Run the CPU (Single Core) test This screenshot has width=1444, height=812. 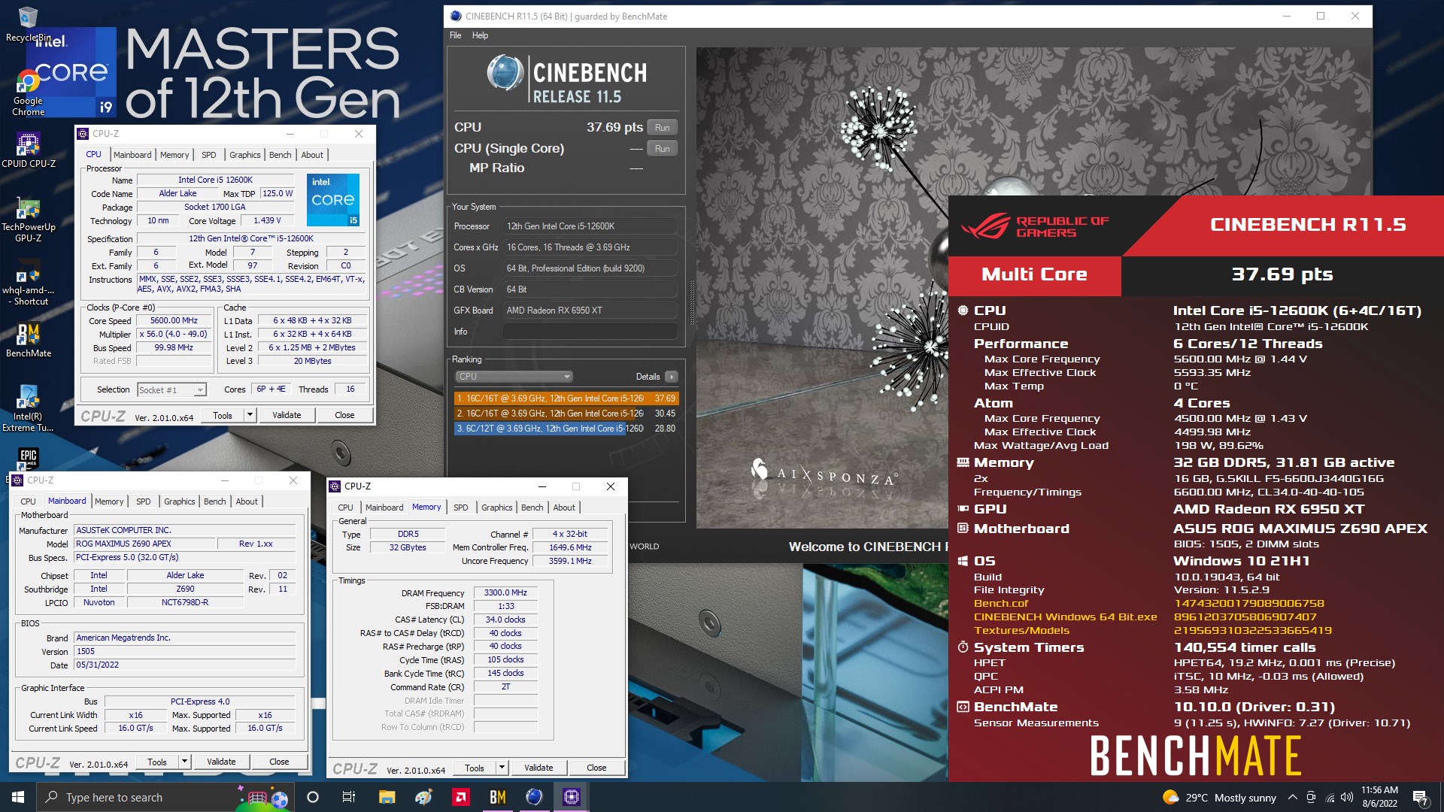pyautogui.click(x=662, y=149)
